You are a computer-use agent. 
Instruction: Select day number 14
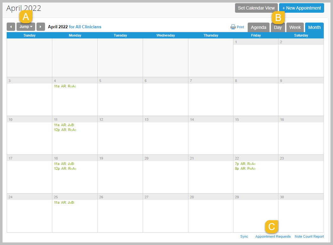(192, 119)
